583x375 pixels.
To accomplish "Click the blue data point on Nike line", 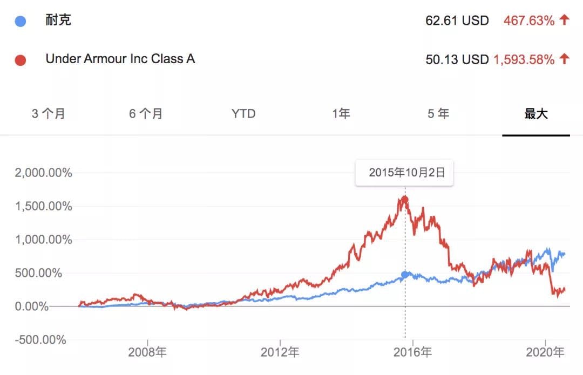I will 404,275.
